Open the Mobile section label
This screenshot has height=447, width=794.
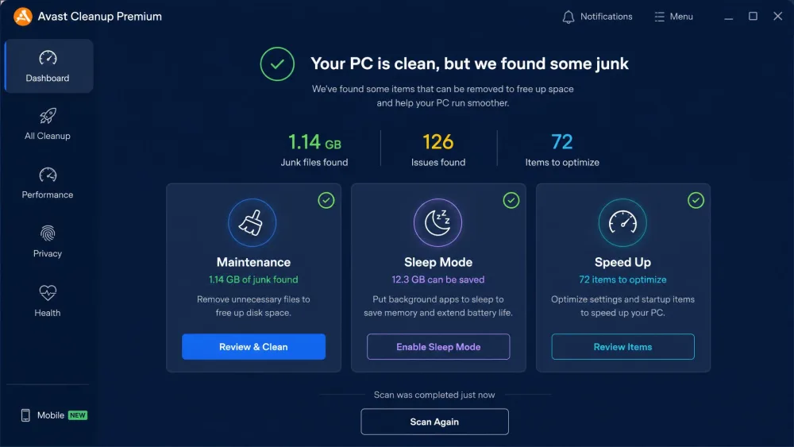(x=51, y=415)
